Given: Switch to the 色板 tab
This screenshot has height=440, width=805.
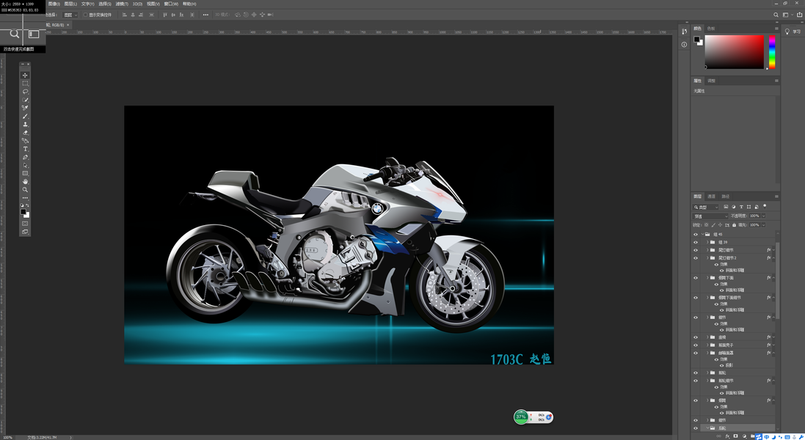Looking at the screenshot, I should click(711, 28).
